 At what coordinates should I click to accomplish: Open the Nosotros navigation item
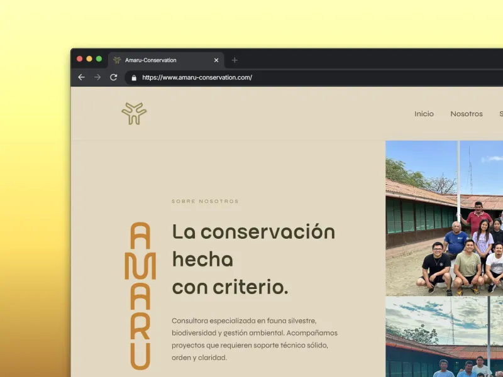click(x=467, y=114)
